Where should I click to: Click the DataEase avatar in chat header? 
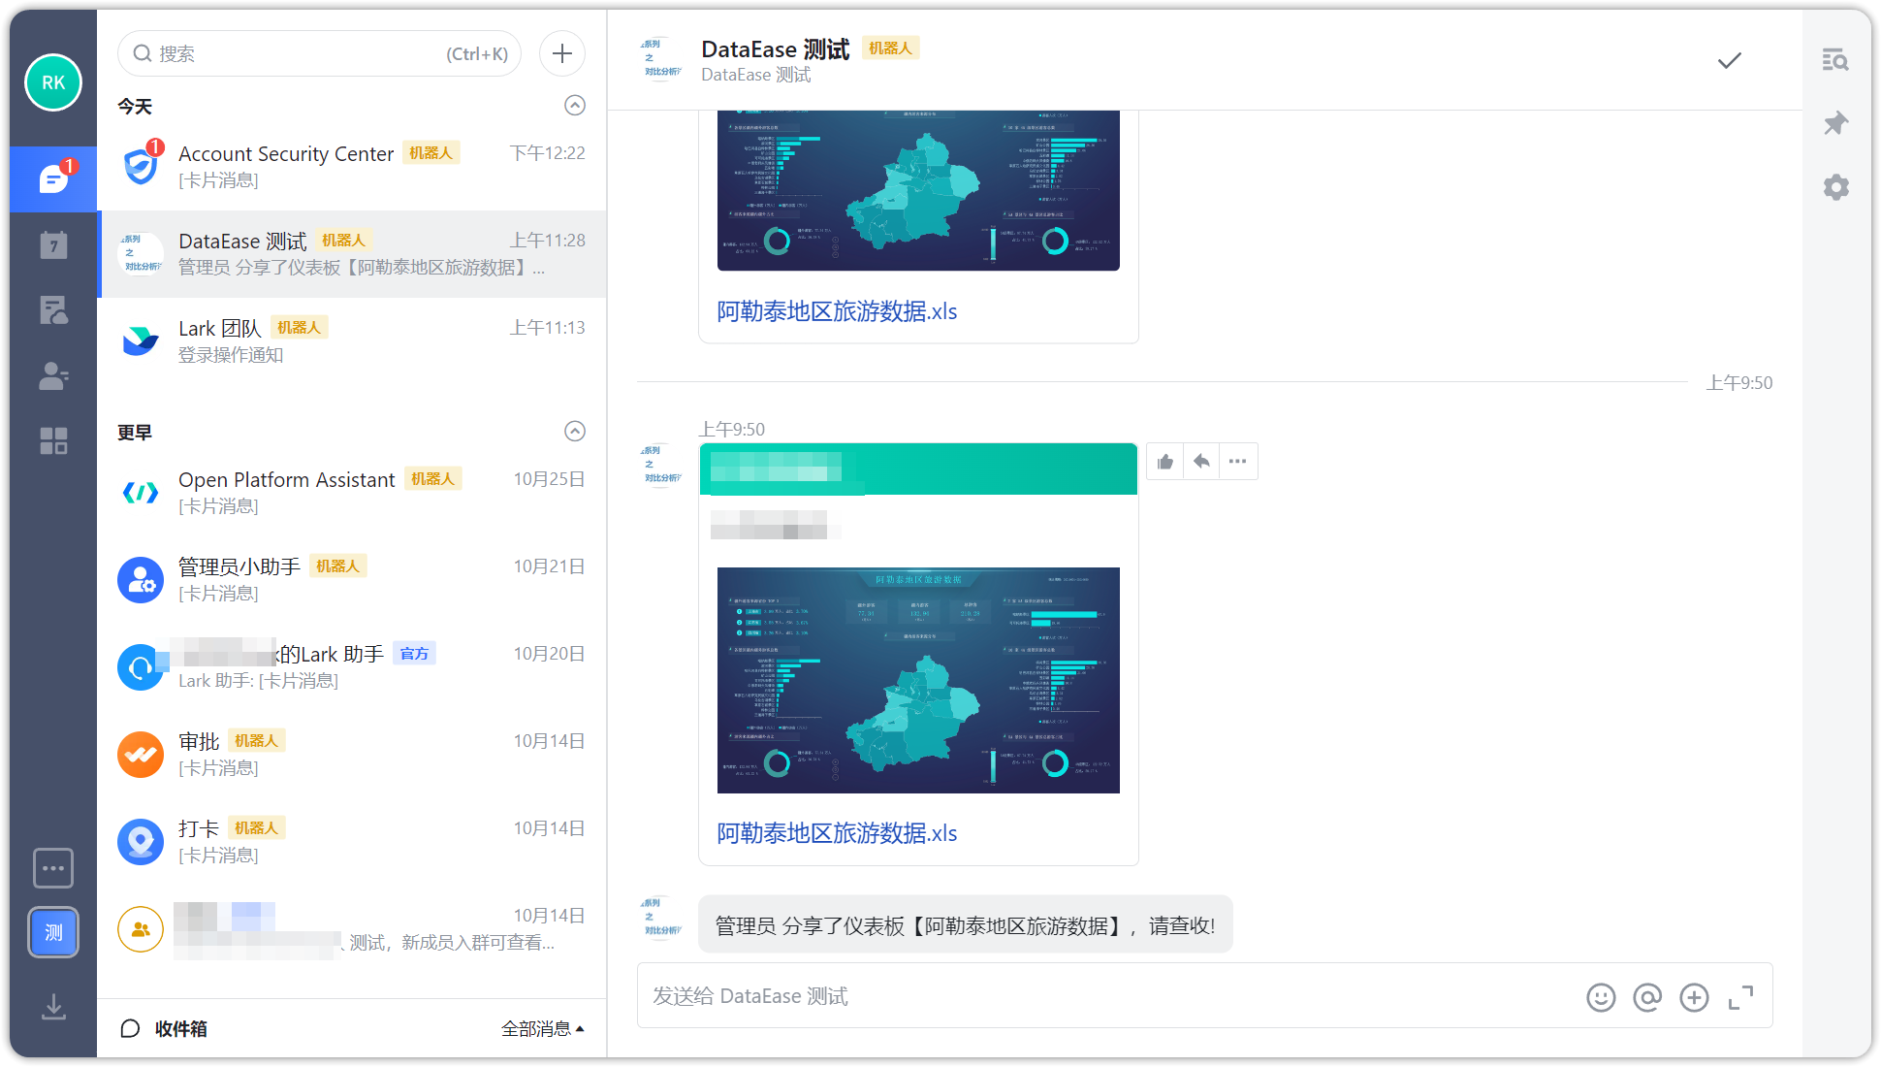(661, 59)
